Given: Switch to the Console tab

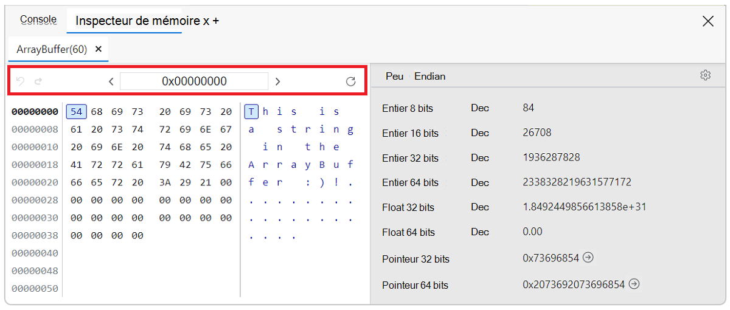Looking at the screenshot, I should coord(38,20).
